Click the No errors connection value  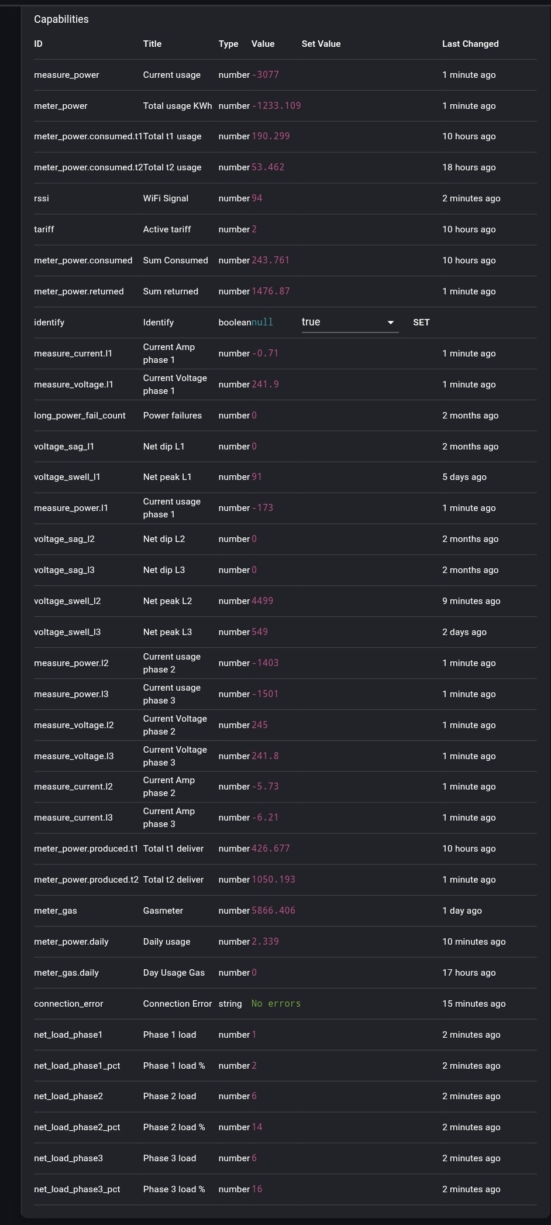coord(276,1004)
